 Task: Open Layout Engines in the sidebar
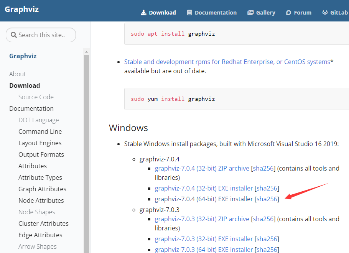click(x=40, y=143)
